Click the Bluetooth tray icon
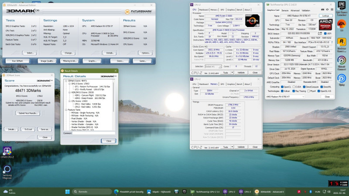This screenshot has width=349, height=196. pos(310,192)
